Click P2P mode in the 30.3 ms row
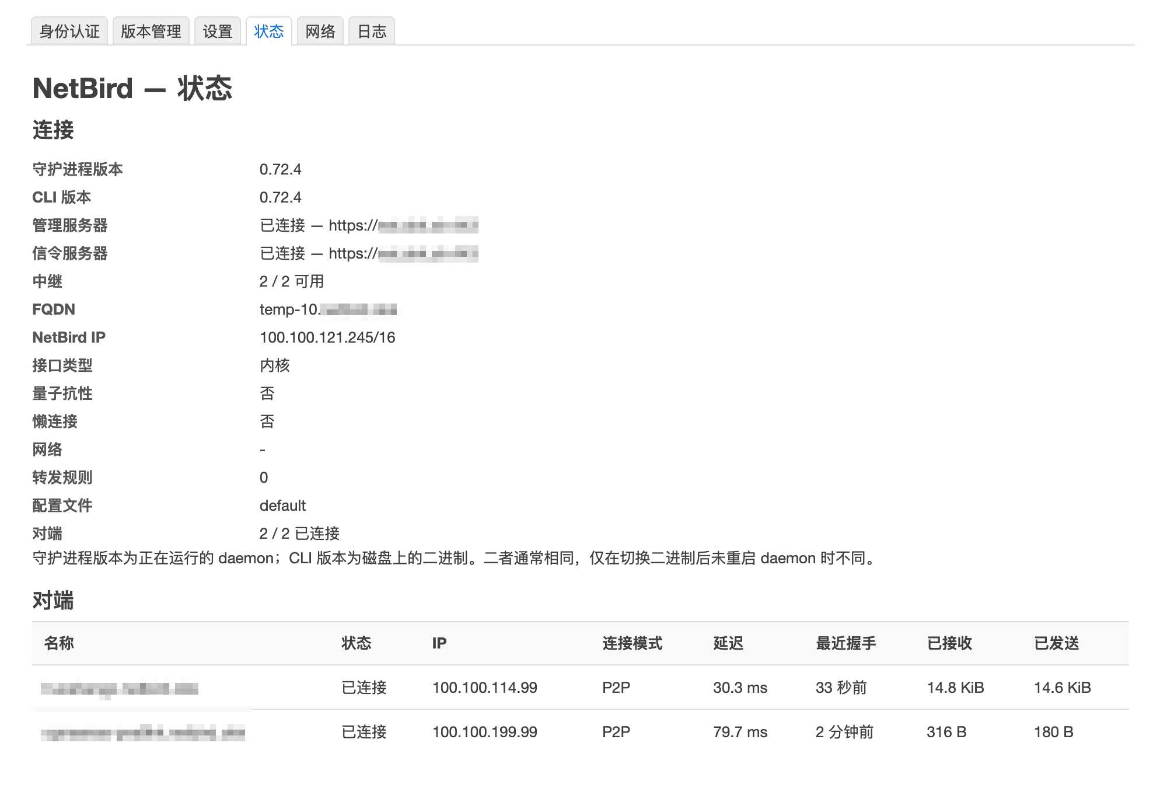The height and width of the screenshot is (802, 1153). (x=616, y=688)
